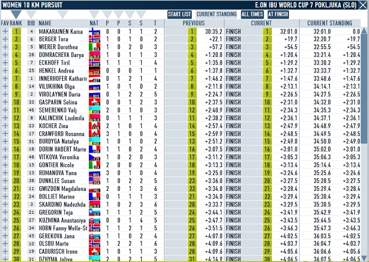The image size is (369, 262).
Task: Favourite Innerhofer Katharina using the plus icon
Action: [x=5, y=78]
